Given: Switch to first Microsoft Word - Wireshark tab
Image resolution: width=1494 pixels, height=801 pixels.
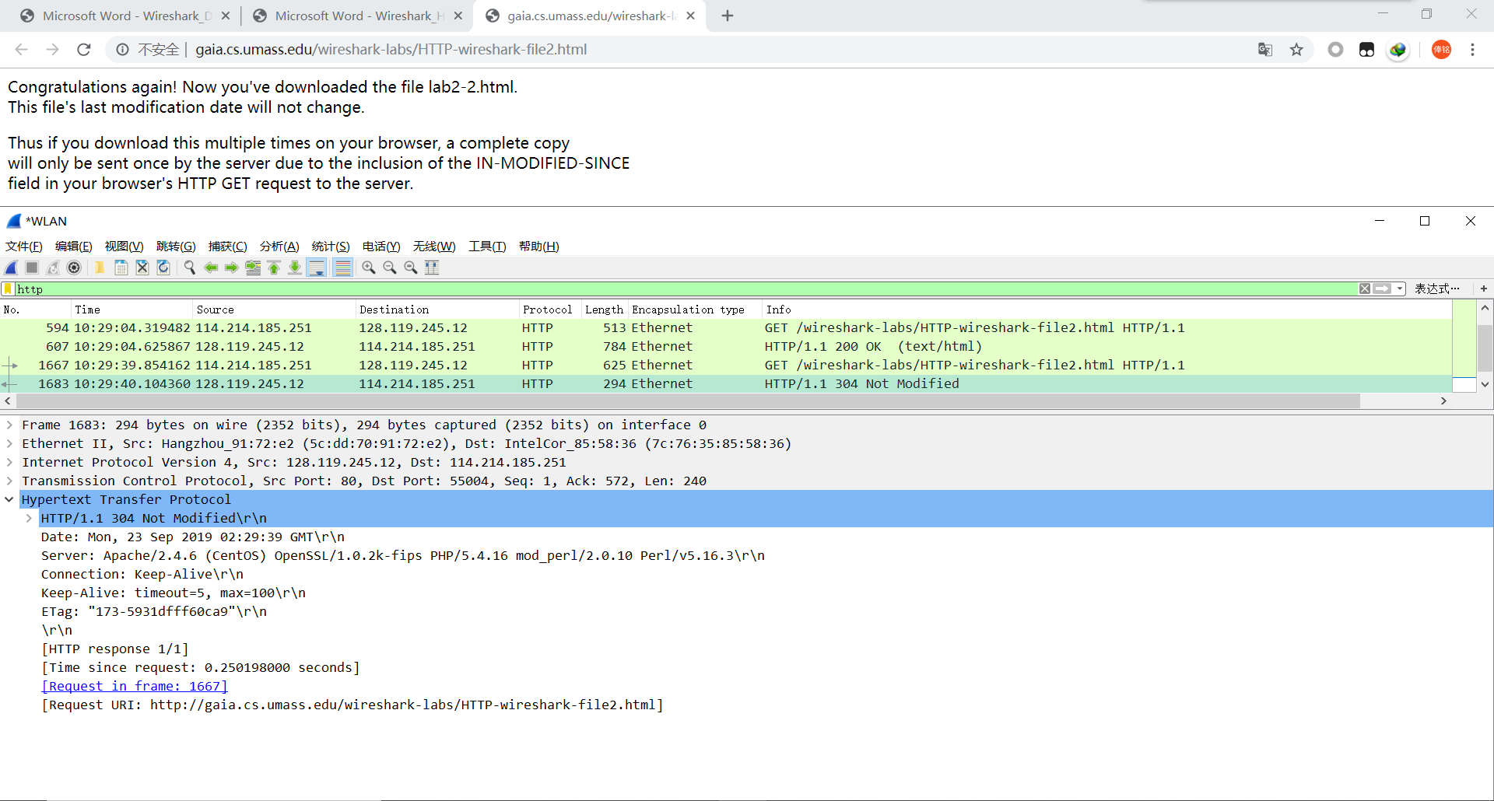Looking at the screenshot, I should (x=124, y=16).
